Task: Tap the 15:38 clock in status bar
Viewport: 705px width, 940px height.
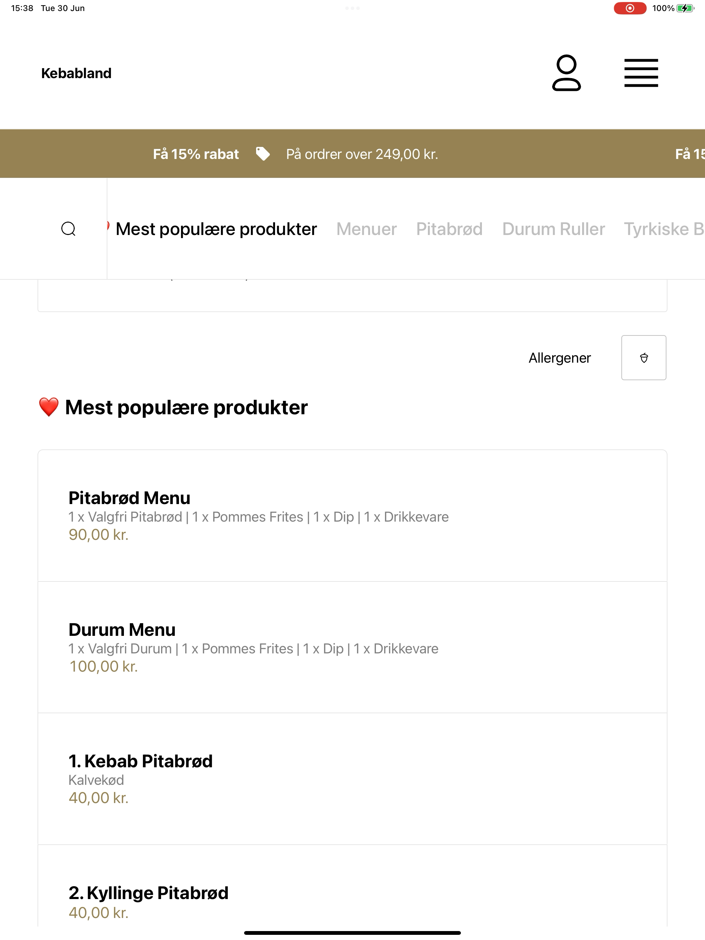Action: click(x=22, y=8)
